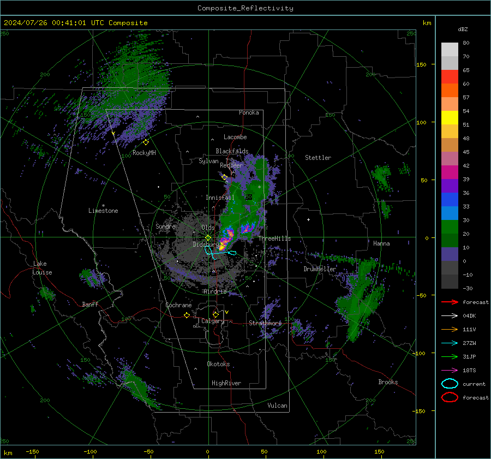
Task: Click yellow diamond marker at radar center near Olds
Action: (x=208, y=238)
